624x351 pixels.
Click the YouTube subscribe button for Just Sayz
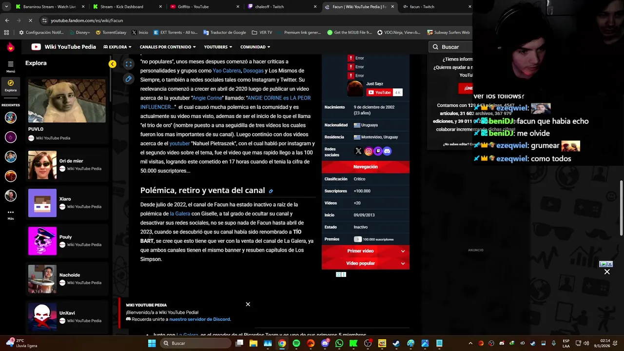pos(380,93)
